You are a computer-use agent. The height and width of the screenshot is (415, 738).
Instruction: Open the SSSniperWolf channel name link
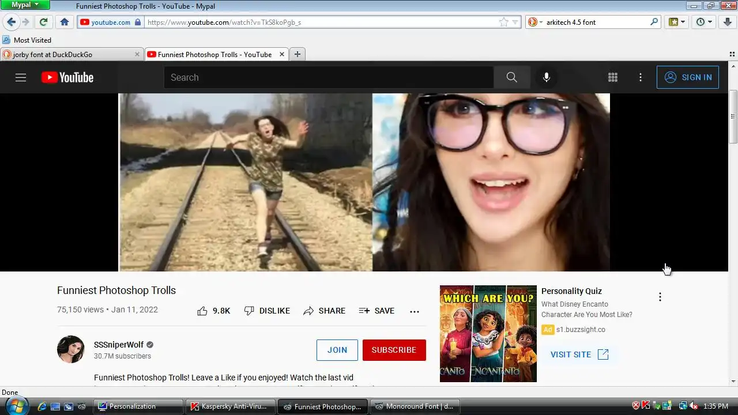pyautogui.click(x=119, y=345)
